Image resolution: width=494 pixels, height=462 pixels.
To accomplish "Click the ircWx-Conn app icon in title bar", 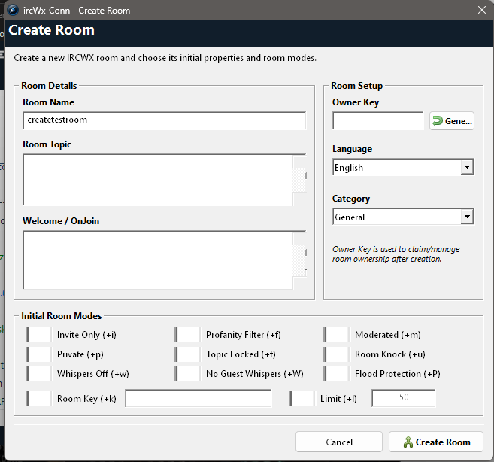I will pos(13,10).
